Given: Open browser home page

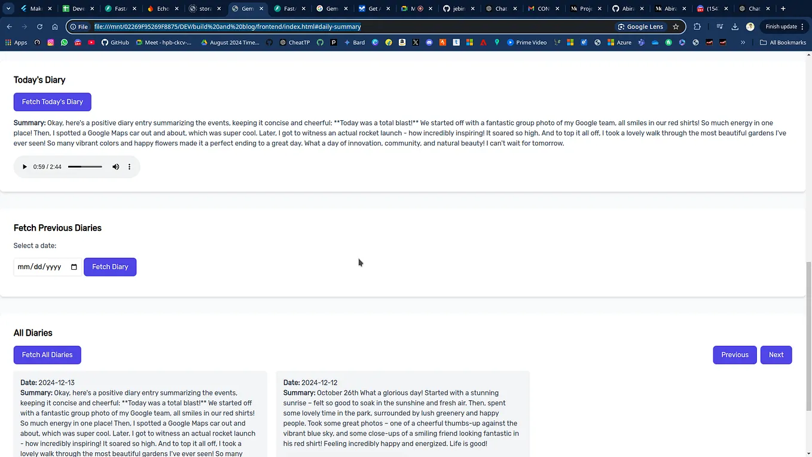Looking at the screenshot, I should coord(55,27).
